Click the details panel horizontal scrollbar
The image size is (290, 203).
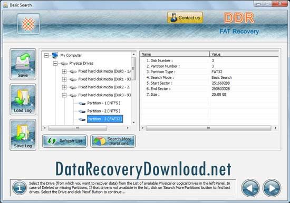pyautogui.click(x=208, y=128)
